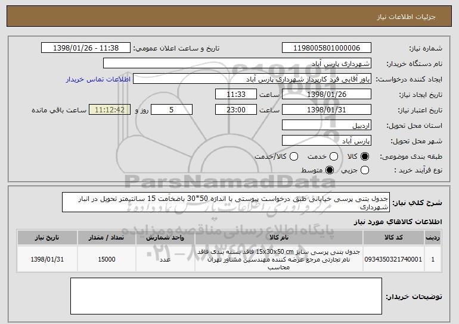Click the validity time field 23:00
Screen dimensions: 459x324
tap(236, 110)
